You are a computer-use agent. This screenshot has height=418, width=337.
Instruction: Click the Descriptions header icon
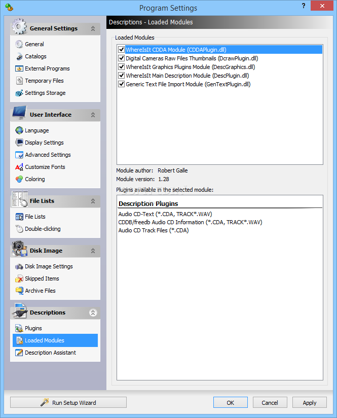click(x=20, y=311)
